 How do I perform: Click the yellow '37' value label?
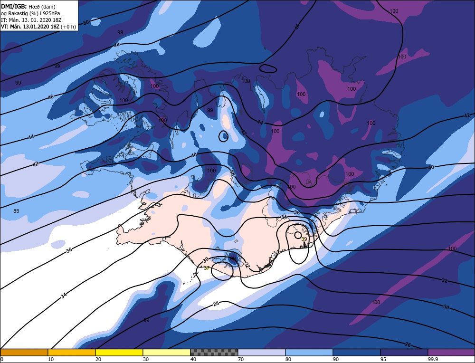click(207, 268)
